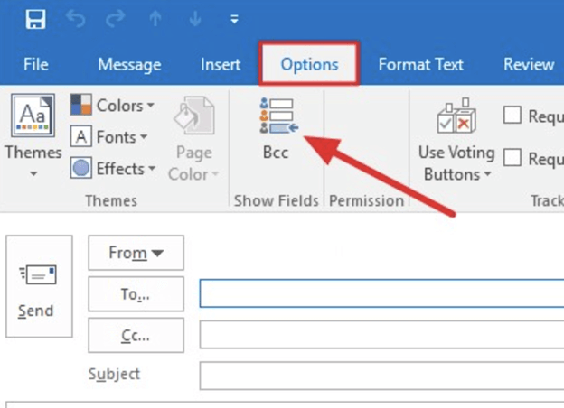
Task: Show the Bcc field icon
Action: point(276,117)
